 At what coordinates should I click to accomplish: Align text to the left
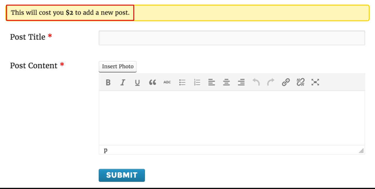[x=211, y=83]
